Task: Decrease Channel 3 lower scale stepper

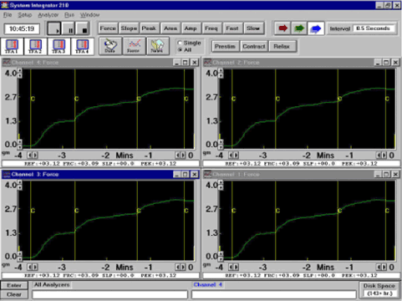Action: pyautogui.click(x=20, y=258)
